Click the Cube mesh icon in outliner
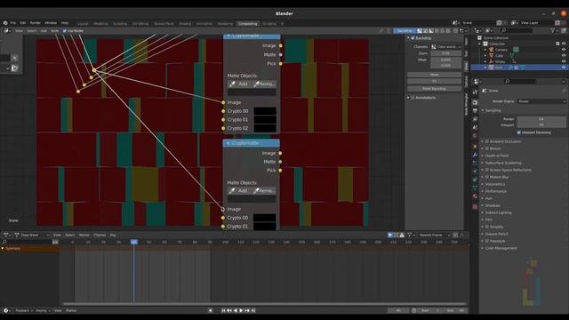 pos(492,55)
